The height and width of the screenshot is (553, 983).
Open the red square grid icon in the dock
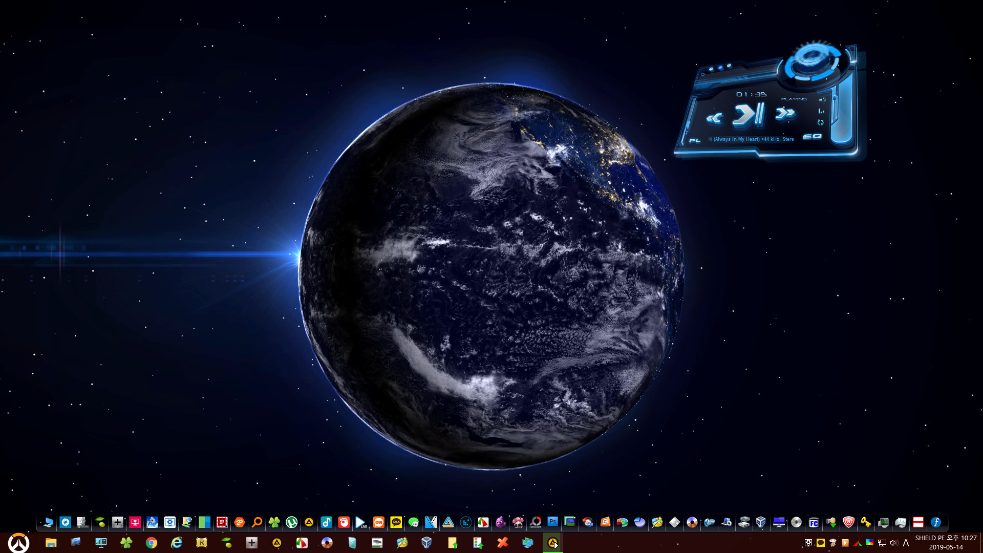coord(222,522)
